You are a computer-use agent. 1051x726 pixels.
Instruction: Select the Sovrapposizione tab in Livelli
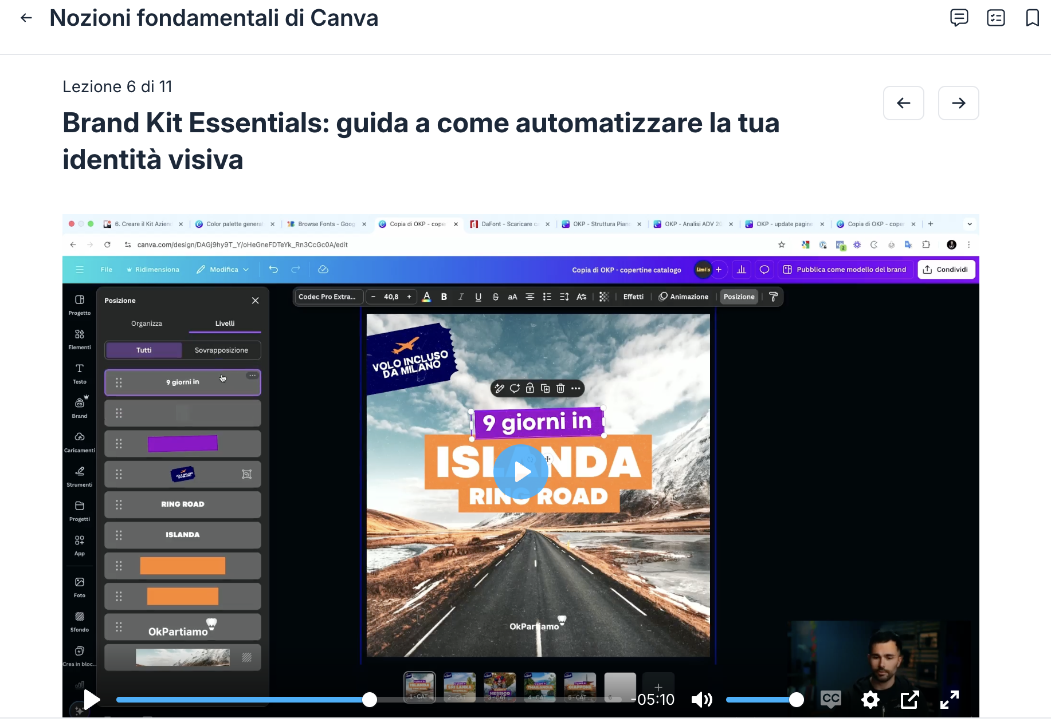click(221, 350)
